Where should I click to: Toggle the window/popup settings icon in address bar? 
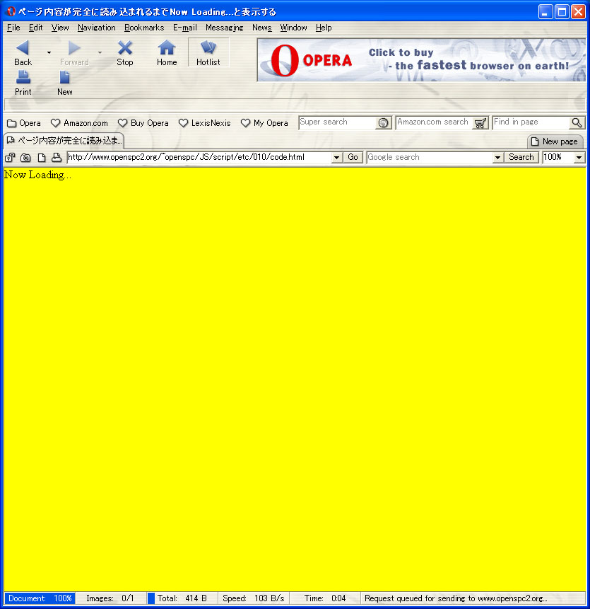click(x=10, y=157)
